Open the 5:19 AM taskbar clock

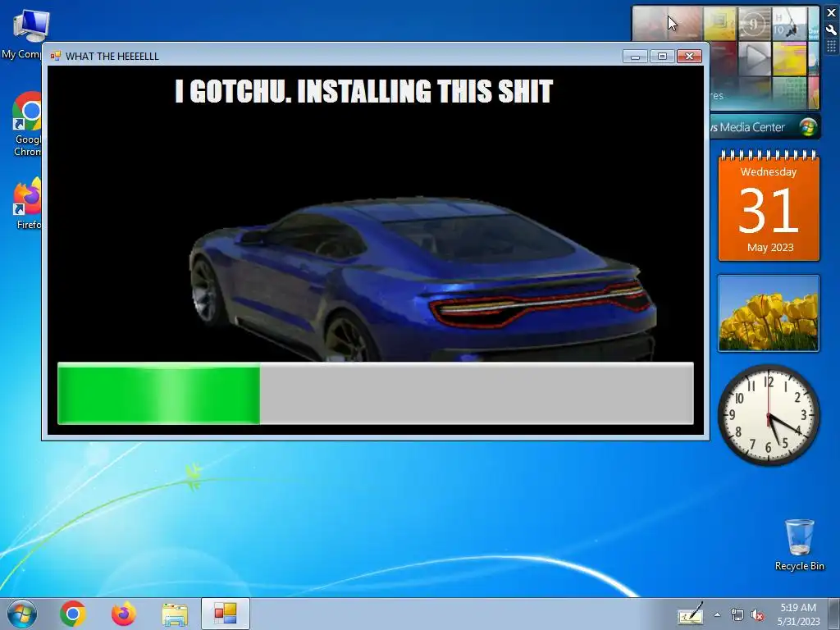(798, 614)
